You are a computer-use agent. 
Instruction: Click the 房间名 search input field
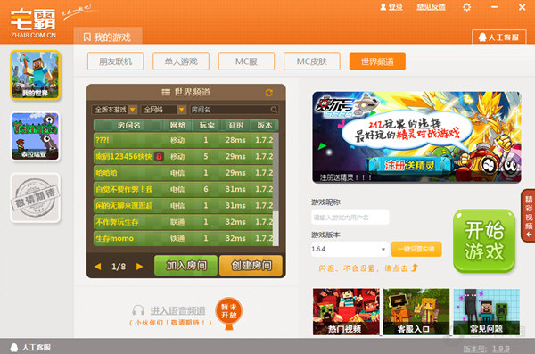(x=234, y=110)
